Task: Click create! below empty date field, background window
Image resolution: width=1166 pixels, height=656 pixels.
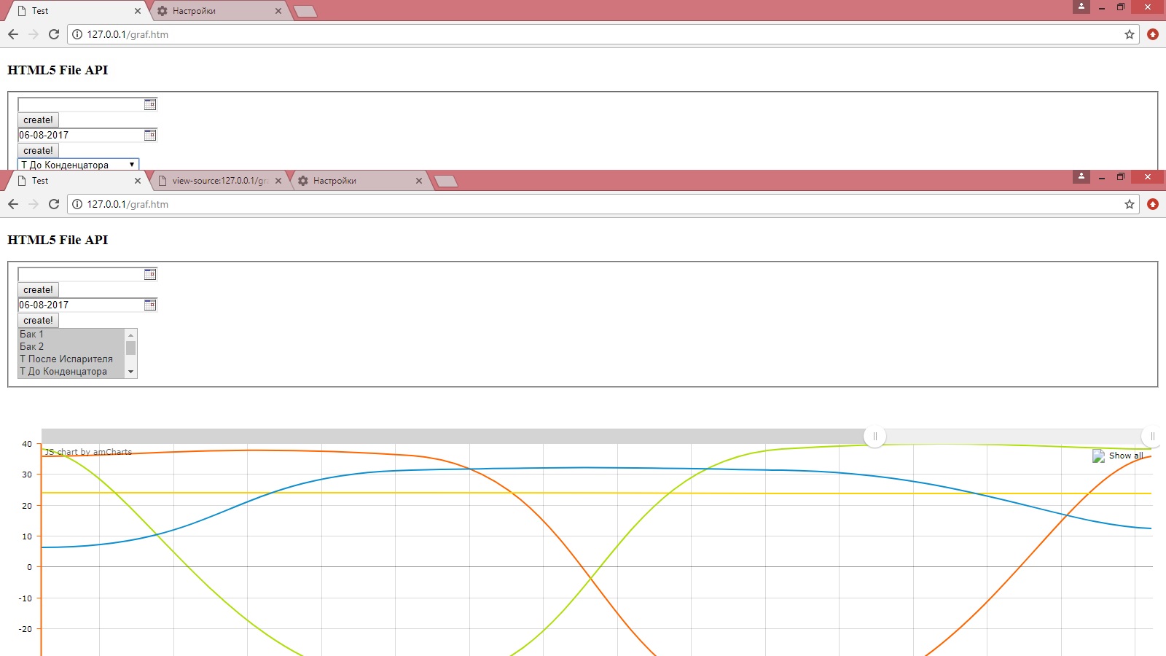Action: pos(38,120)
